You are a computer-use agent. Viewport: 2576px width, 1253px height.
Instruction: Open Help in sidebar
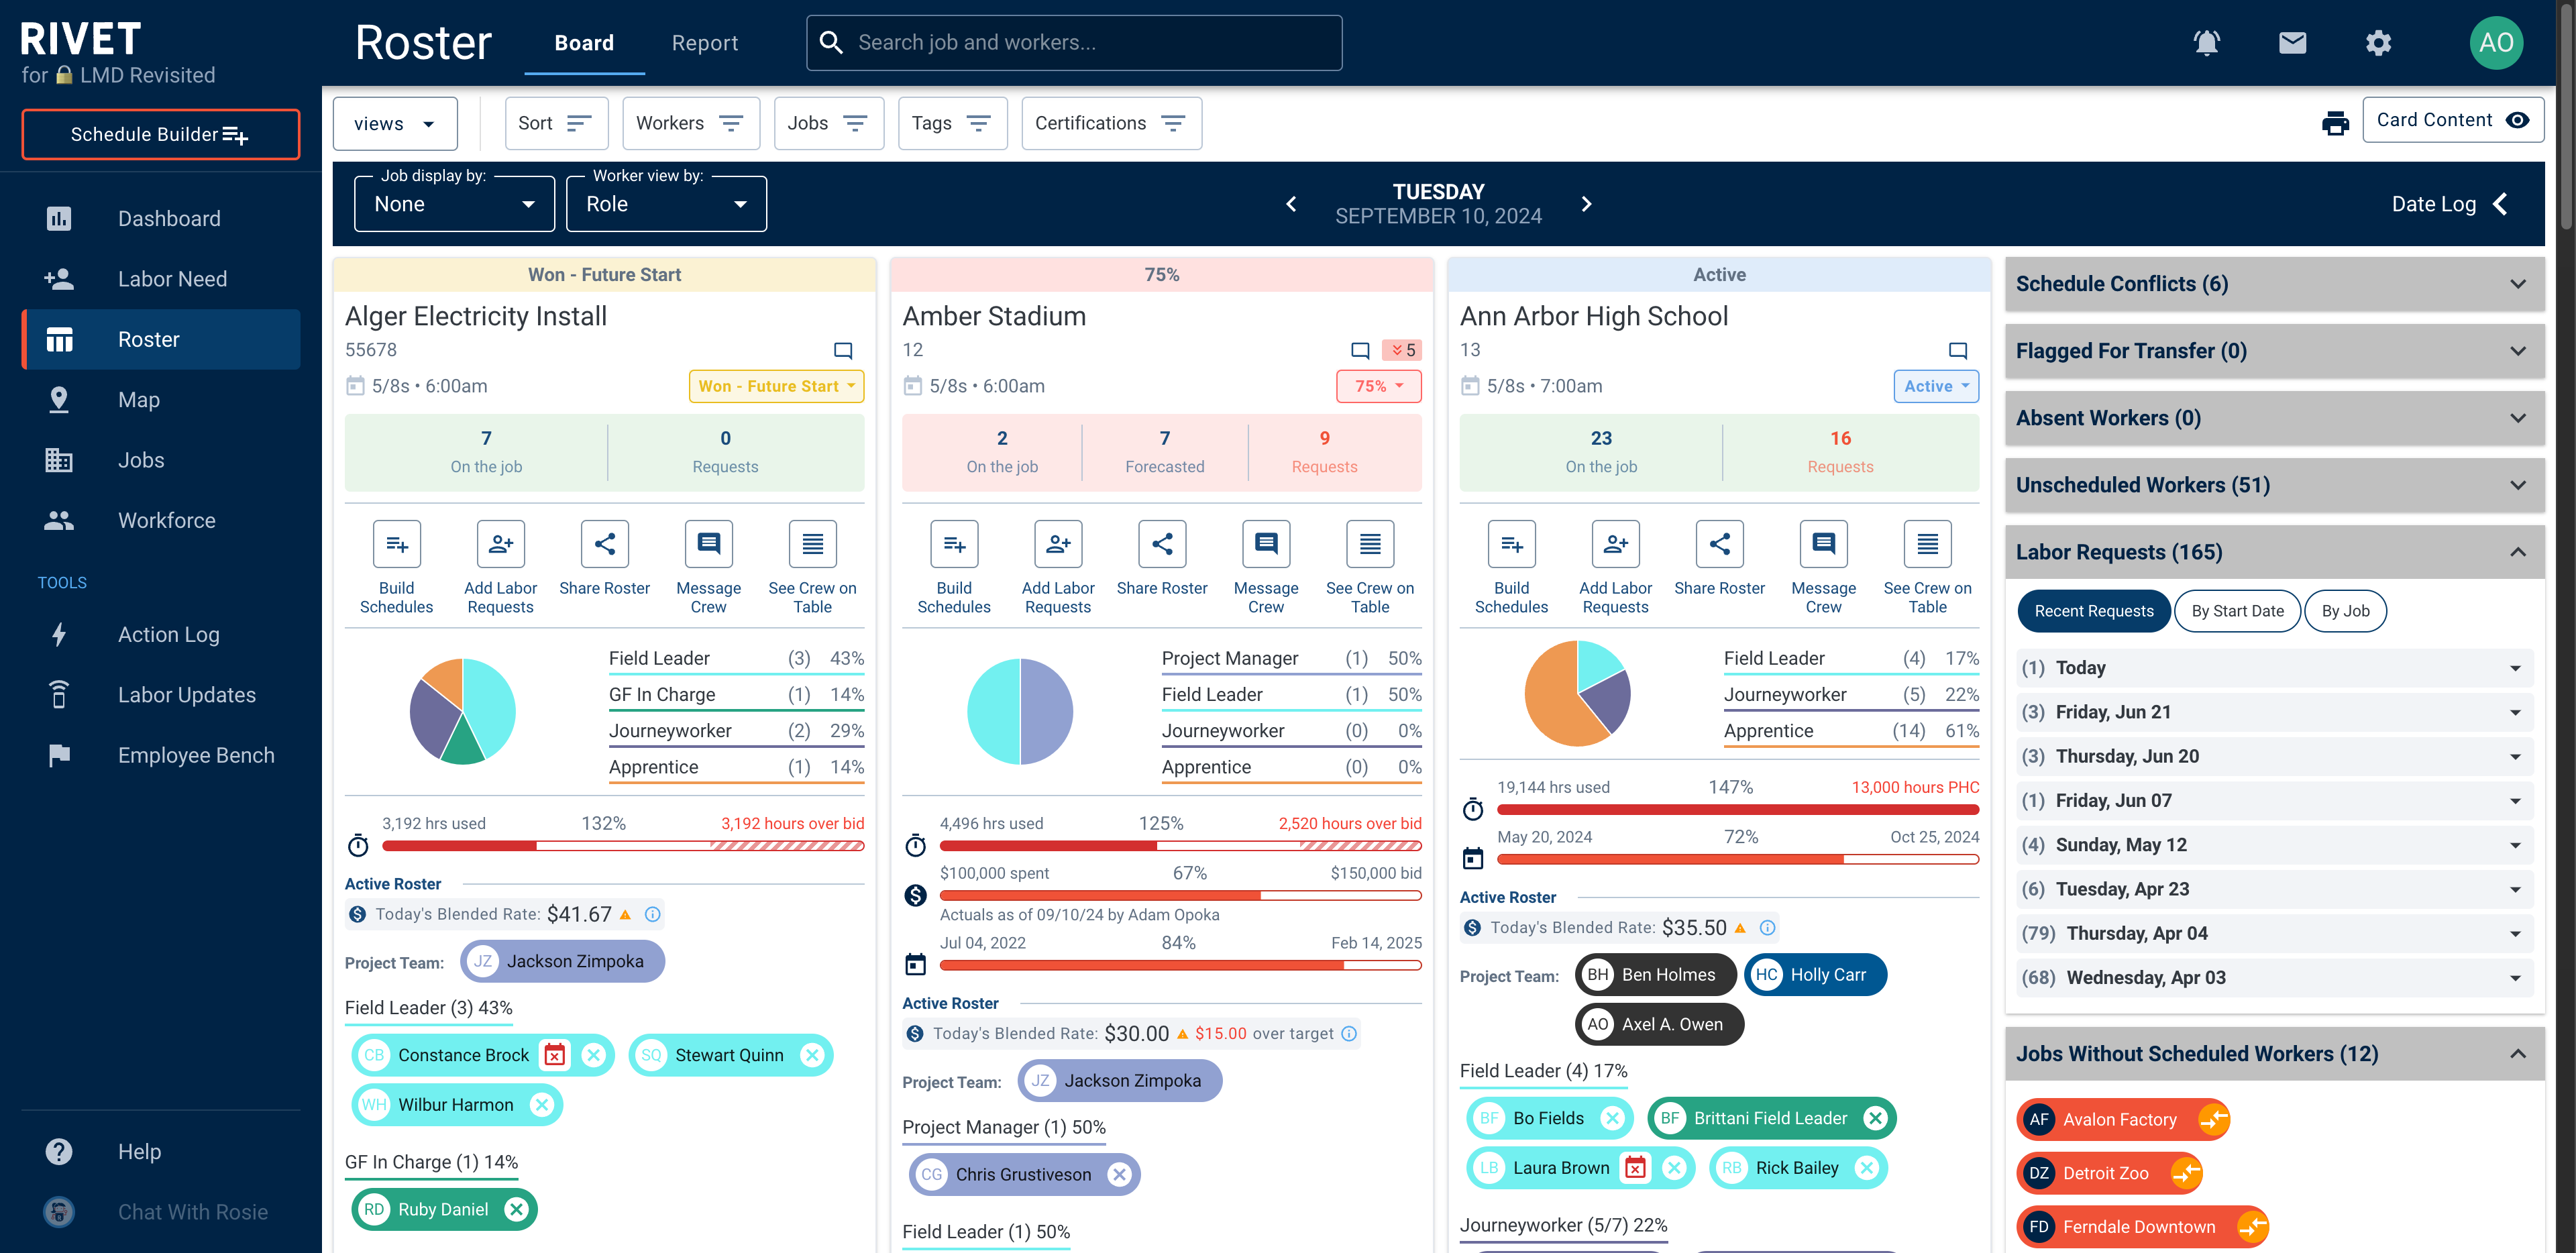pyautogui.click(x=161, y=1152)
